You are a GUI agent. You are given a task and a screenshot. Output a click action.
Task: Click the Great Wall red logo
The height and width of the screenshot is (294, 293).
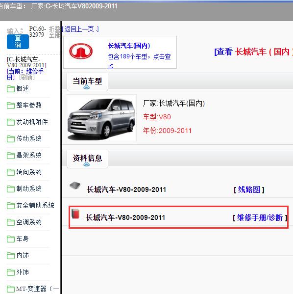tap(81, 51)
